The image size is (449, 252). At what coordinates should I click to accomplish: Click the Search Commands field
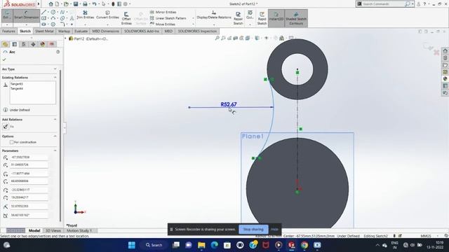[x=384, y=4]
